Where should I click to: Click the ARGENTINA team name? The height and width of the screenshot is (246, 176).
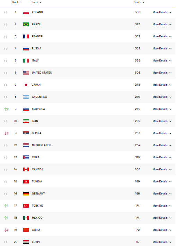click(39, 97)
